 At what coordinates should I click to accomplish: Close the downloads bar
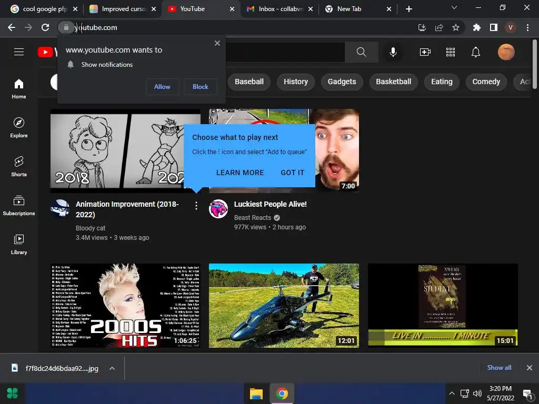(x=530, y=368)
